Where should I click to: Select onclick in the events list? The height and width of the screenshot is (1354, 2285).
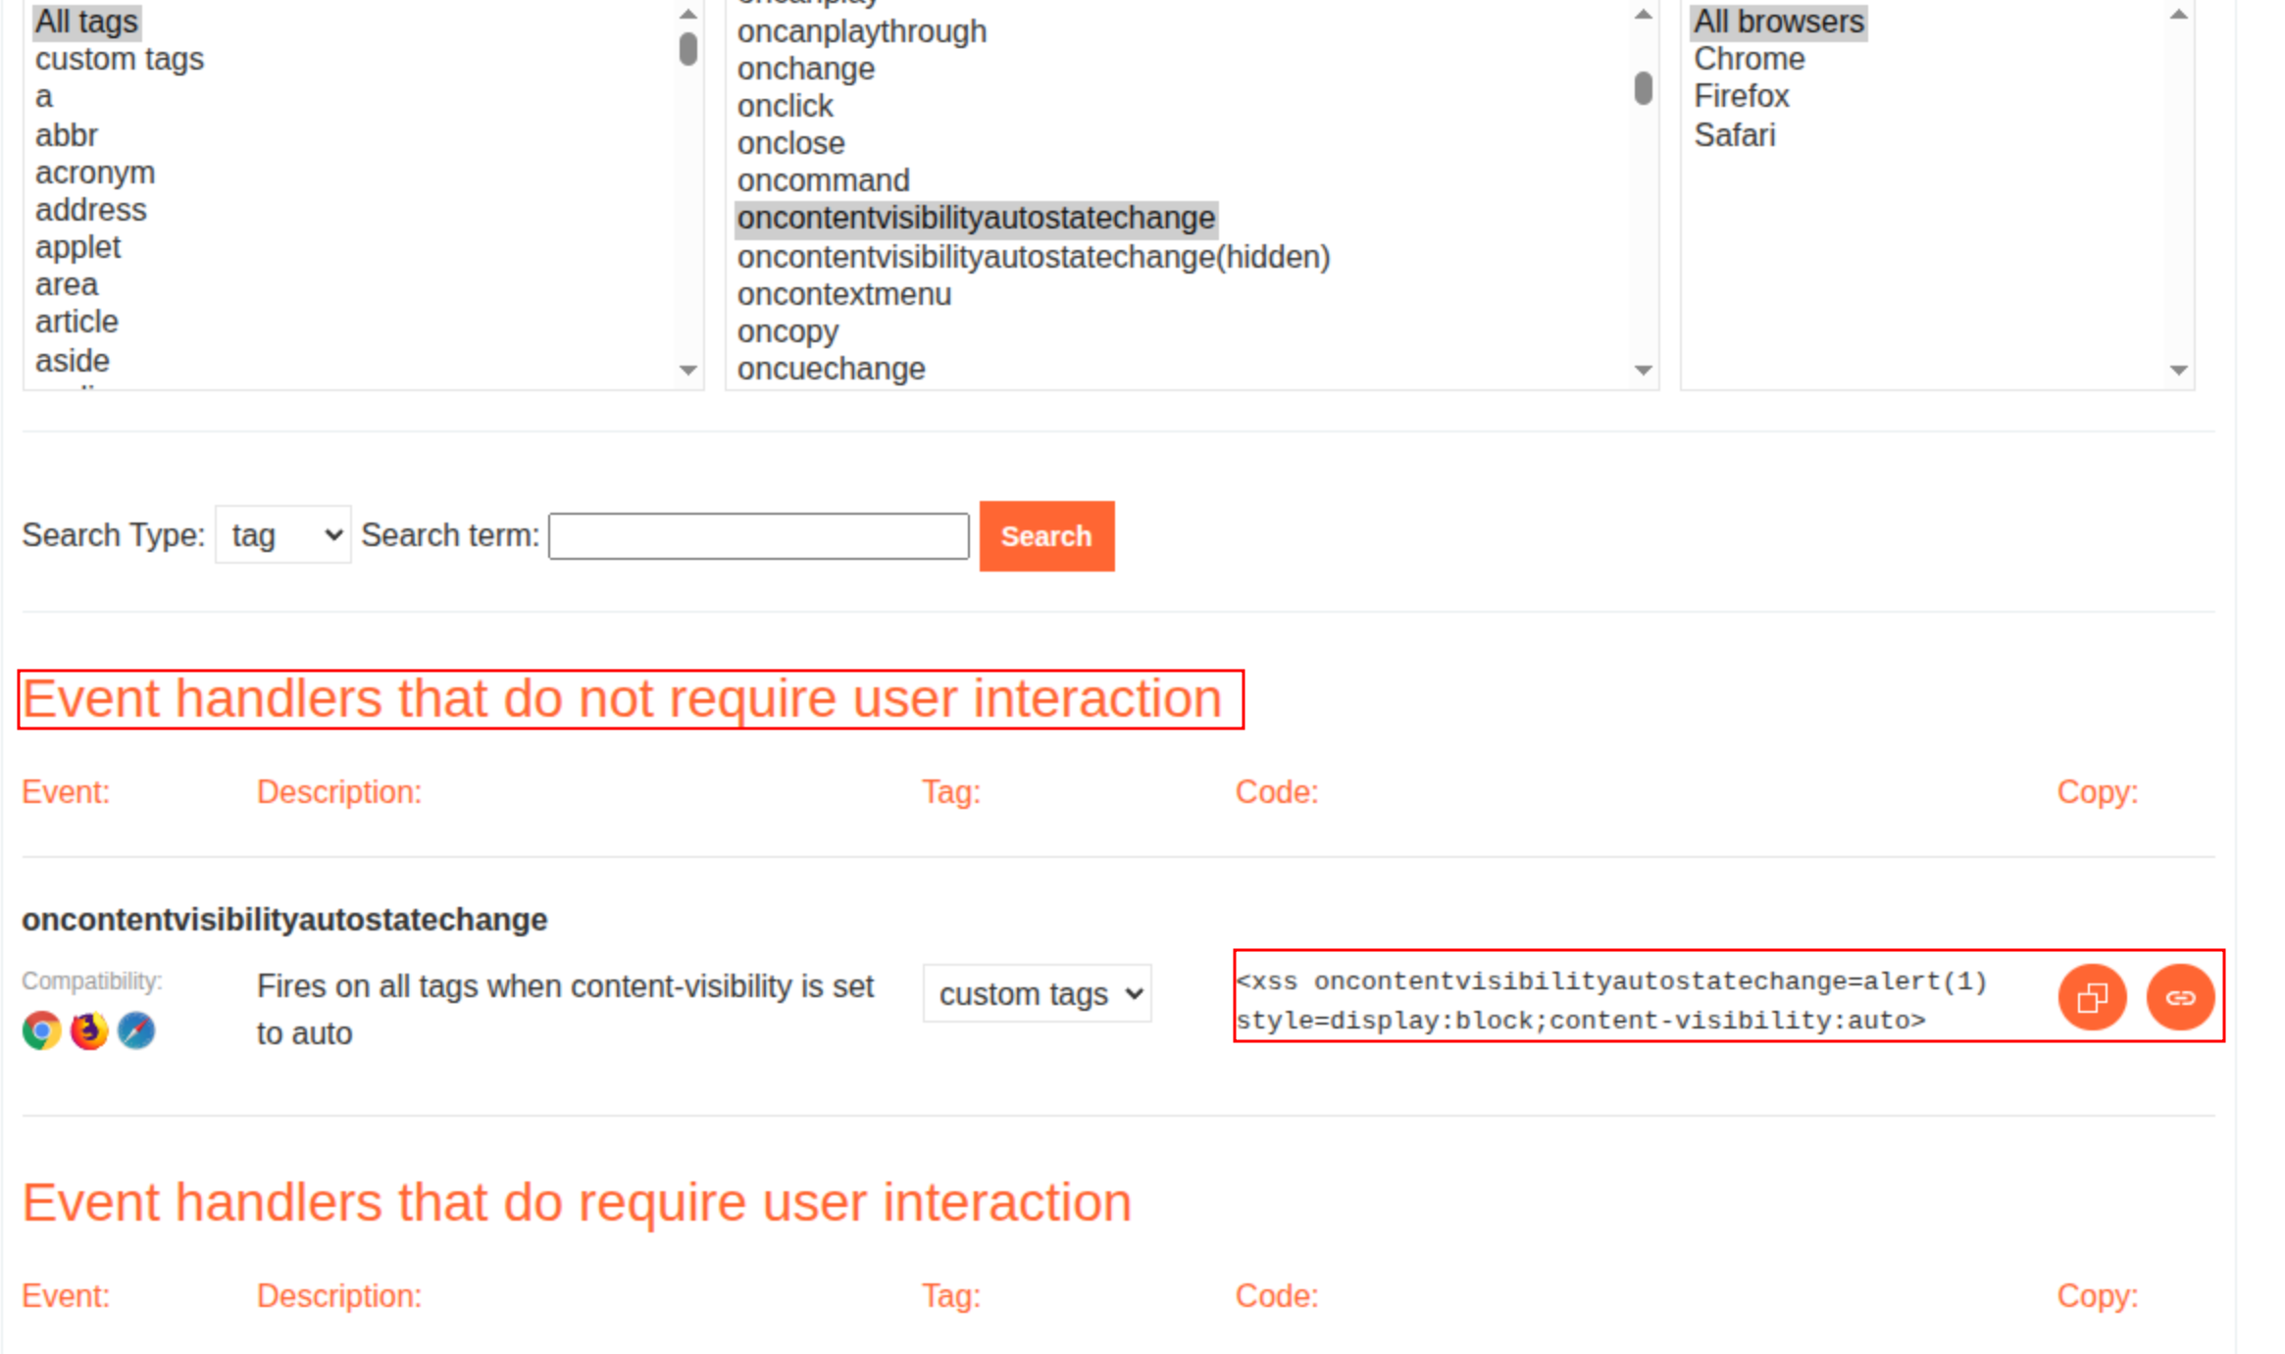pos(785,105)
